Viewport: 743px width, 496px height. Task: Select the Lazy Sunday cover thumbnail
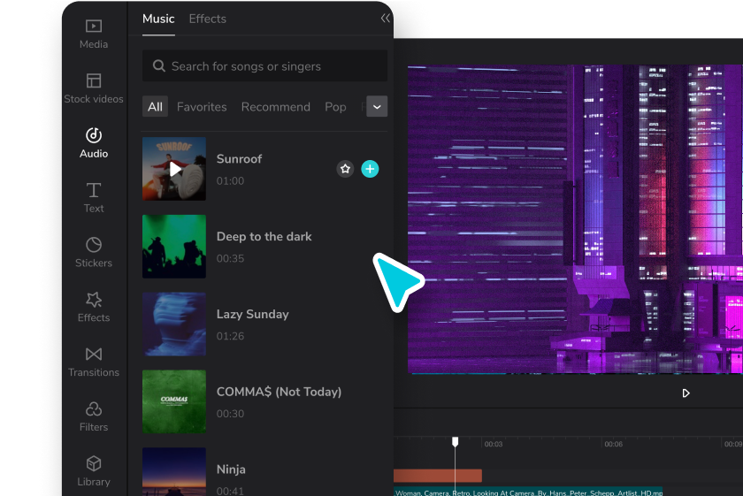(174, 324)
